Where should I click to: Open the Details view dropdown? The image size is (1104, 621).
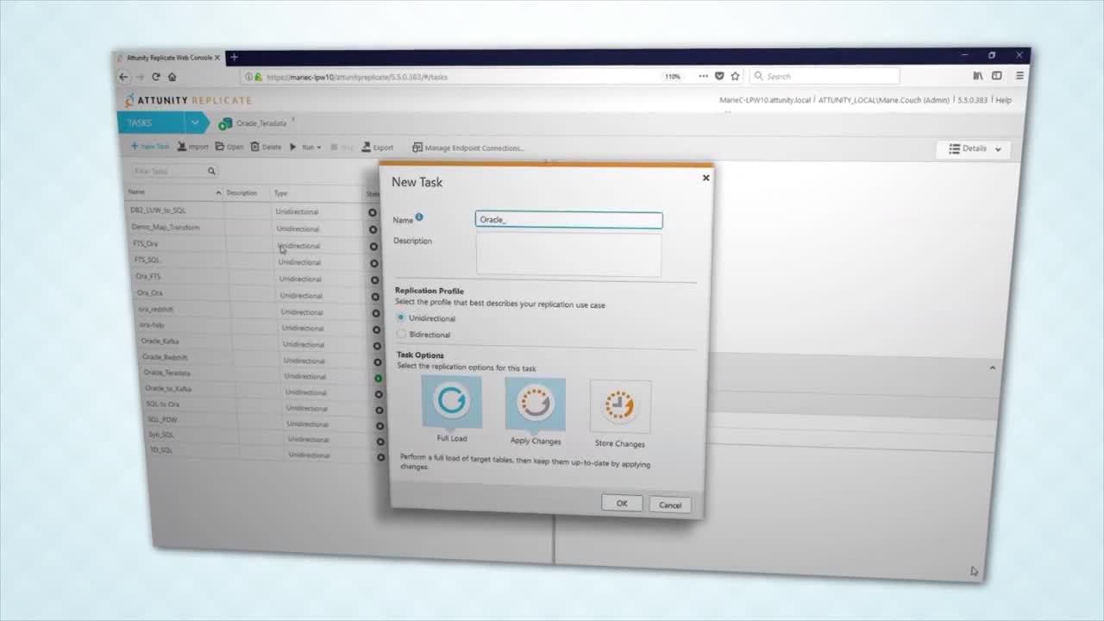(x=975, y=149)
